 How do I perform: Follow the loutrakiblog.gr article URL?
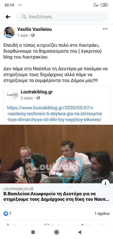(x=54, y=114)
